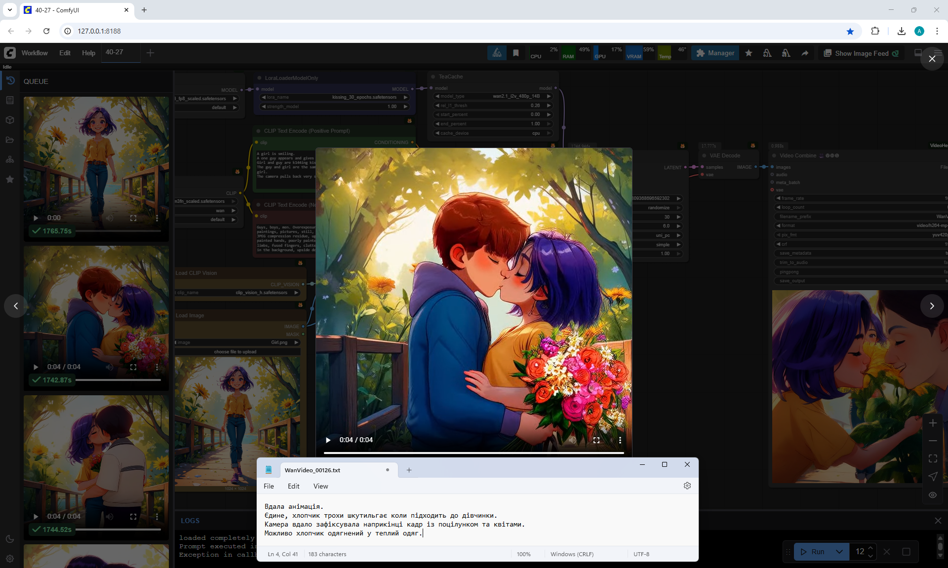Open the Model Library cube icon
Screen dimensions: 948x568
[10, 120]
